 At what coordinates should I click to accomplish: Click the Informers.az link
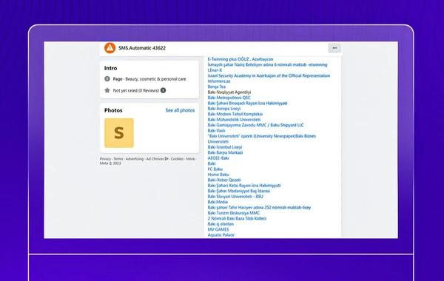(219, 81)
